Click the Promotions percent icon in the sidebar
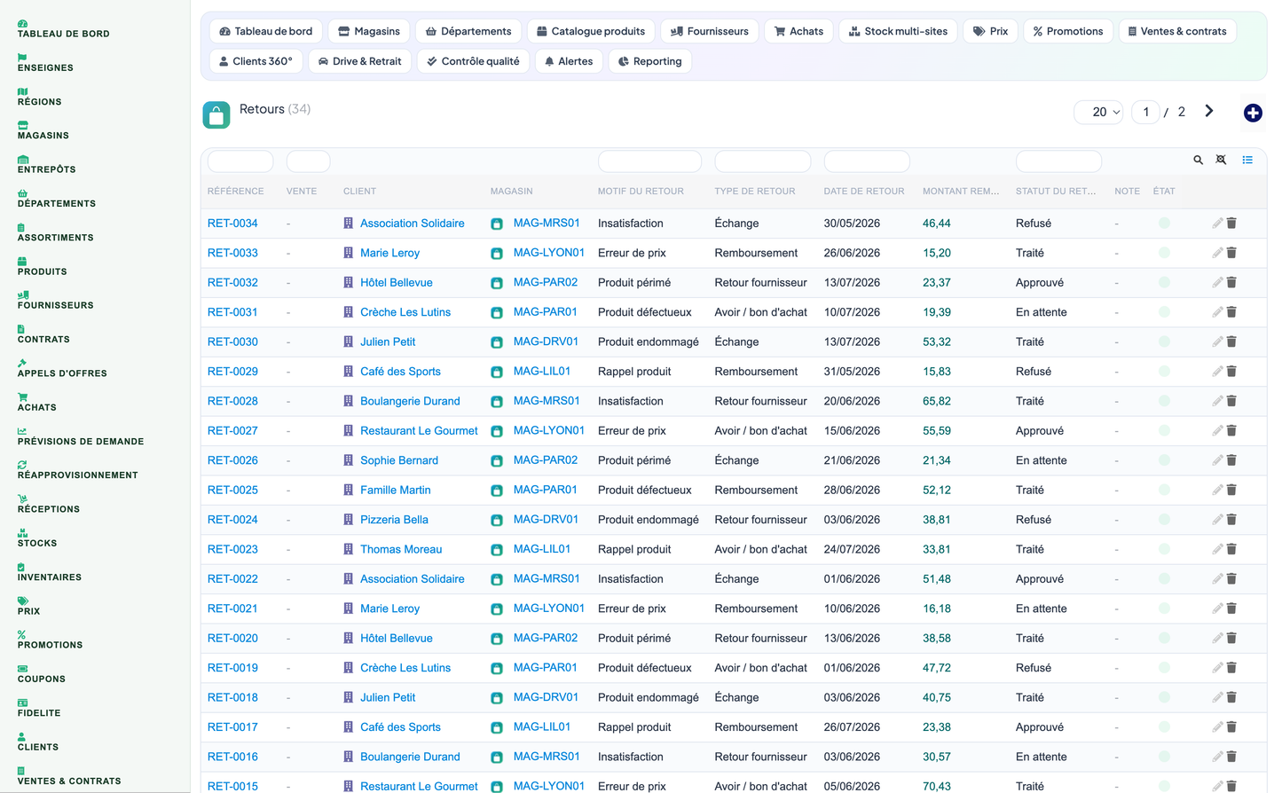 click(22, 634)
